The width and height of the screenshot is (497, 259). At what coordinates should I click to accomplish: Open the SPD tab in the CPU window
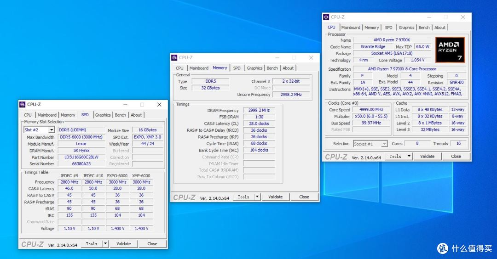pos(388,28)
